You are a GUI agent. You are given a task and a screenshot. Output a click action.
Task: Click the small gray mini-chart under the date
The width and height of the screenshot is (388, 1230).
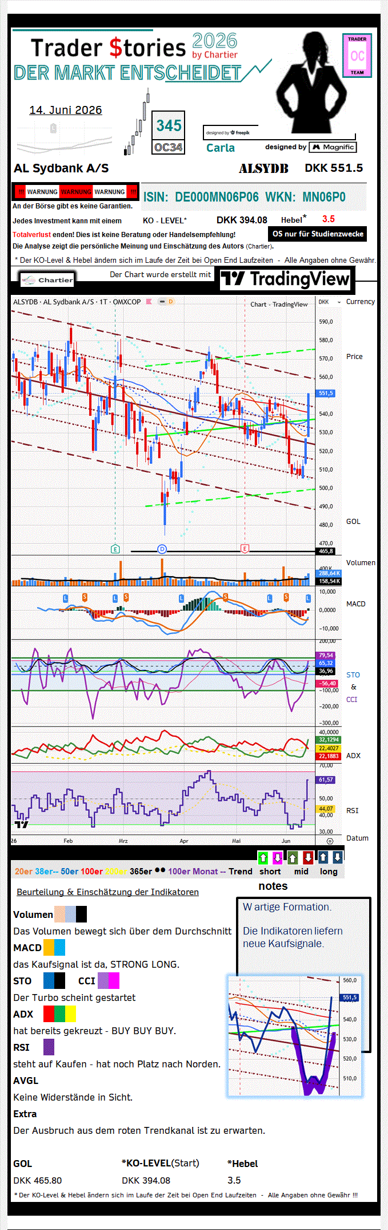(64, 137)
